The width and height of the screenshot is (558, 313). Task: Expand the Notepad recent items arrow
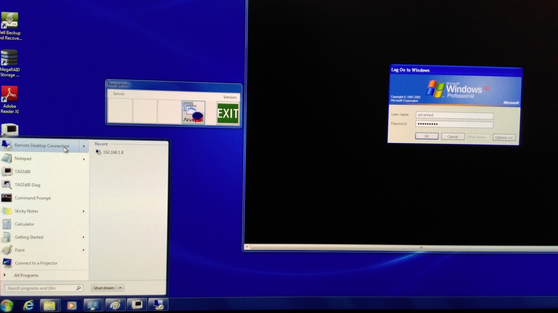point(84,159)
